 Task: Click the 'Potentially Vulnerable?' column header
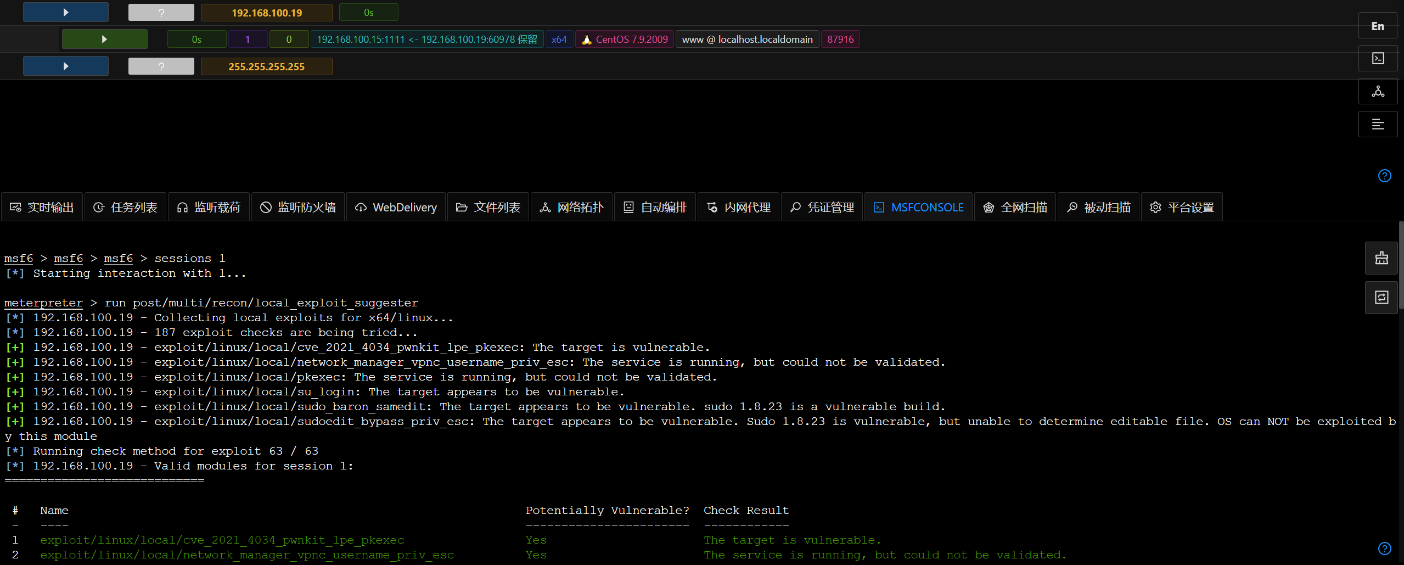tap(607, 510)
